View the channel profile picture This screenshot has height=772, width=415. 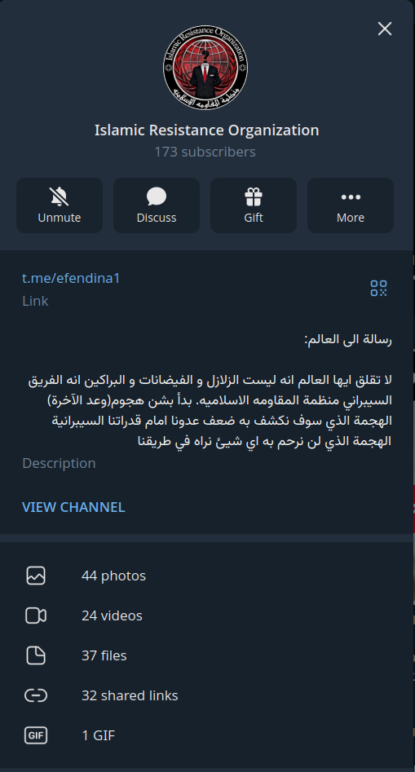(x=205, y=68)
